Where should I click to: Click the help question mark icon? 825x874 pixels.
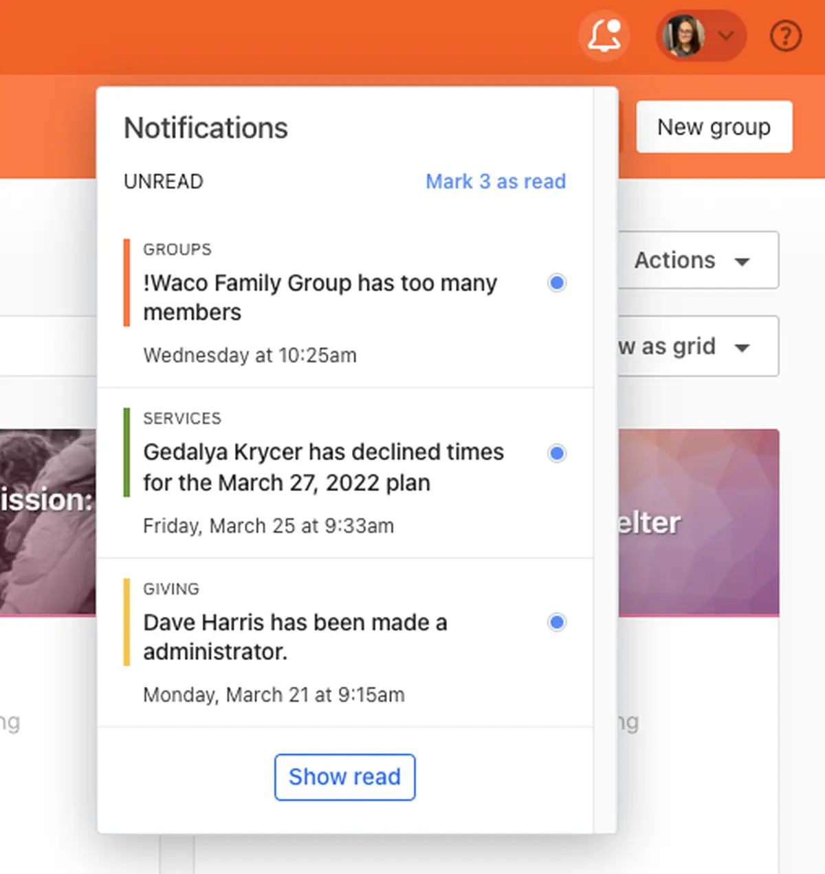point(786,36)
